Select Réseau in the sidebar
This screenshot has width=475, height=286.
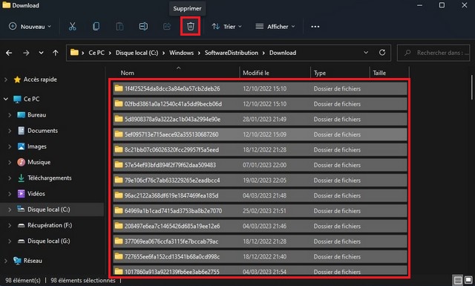[x=33, y=261]
